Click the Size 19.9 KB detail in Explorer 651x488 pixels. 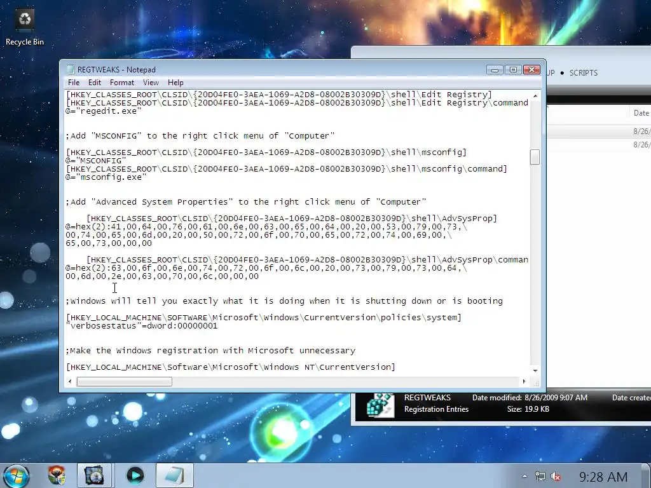528,409
